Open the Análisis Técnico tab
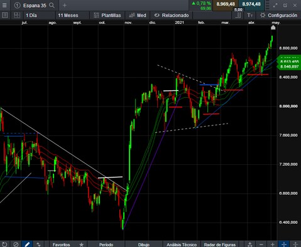 click(x=182, y=244)
